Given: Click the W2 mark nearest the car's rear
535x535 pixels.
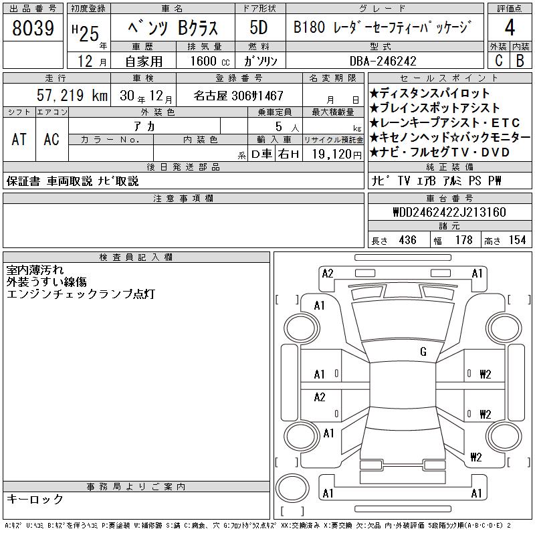Looking at the screenshot, I should coord(475,457).
